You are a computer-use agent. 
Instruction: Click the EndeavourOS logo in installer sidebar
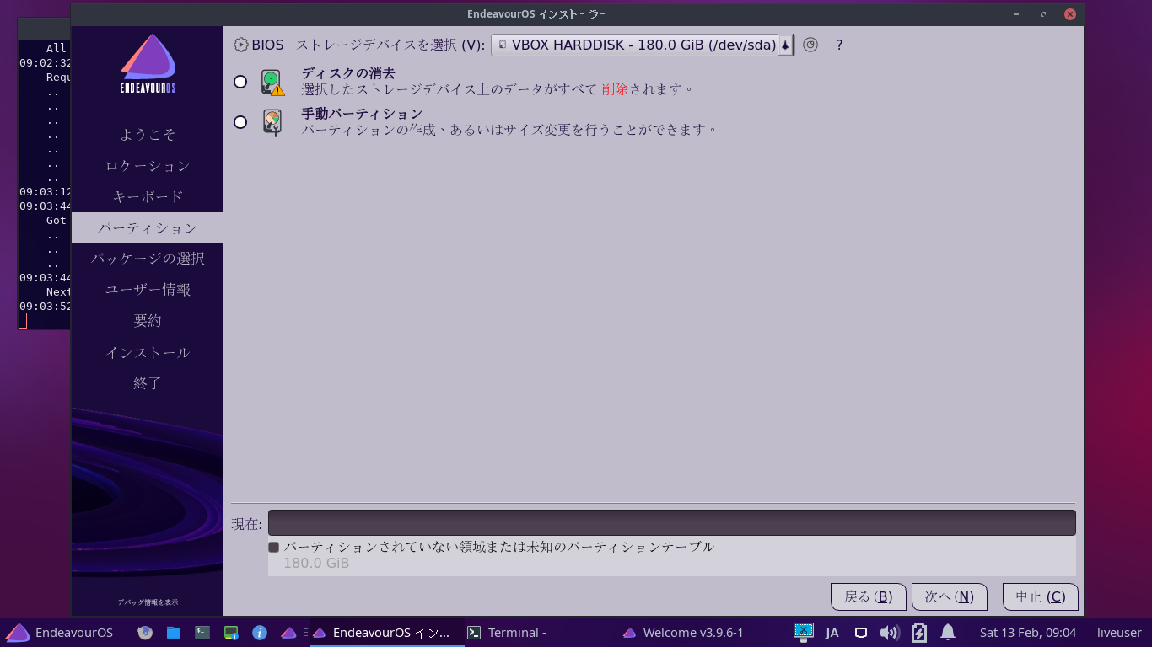click(x=148, y=64)
